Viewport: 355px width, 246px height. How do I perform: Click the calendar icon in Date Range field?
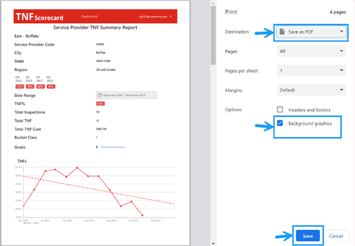(100, 95)
